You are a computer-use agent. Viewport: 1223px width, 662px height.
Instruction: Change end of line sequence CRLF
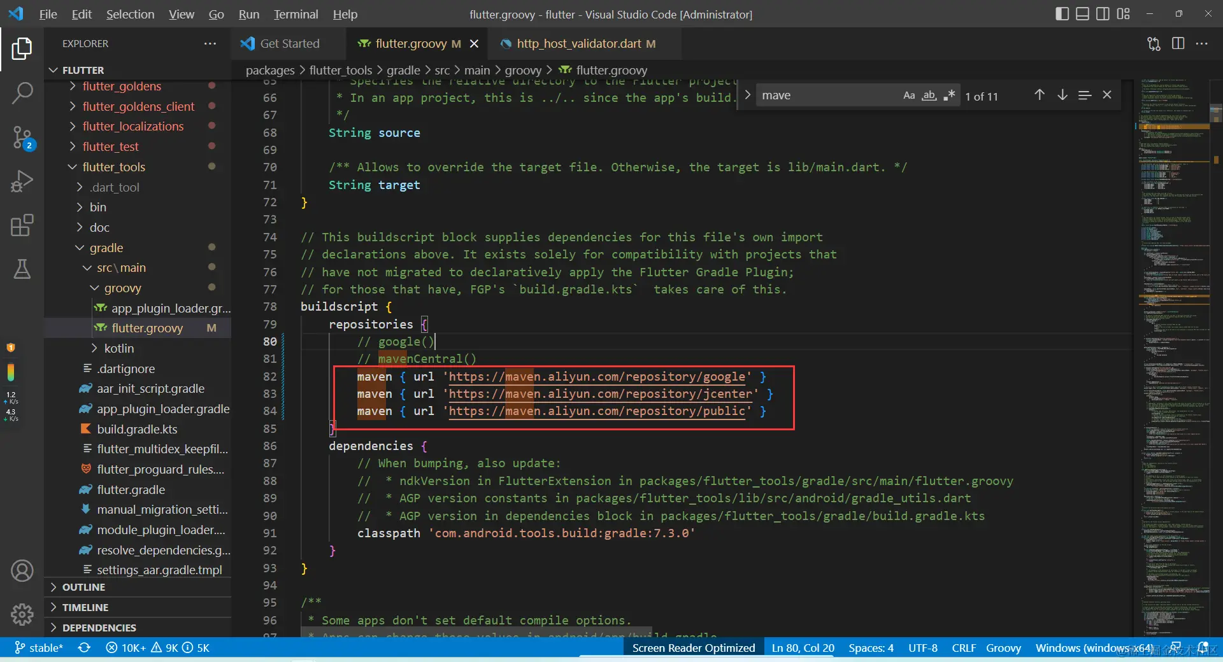[x=964, y=648]
